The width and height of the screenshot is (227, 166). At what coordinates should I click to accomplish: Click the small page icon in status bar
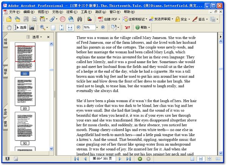16,159
